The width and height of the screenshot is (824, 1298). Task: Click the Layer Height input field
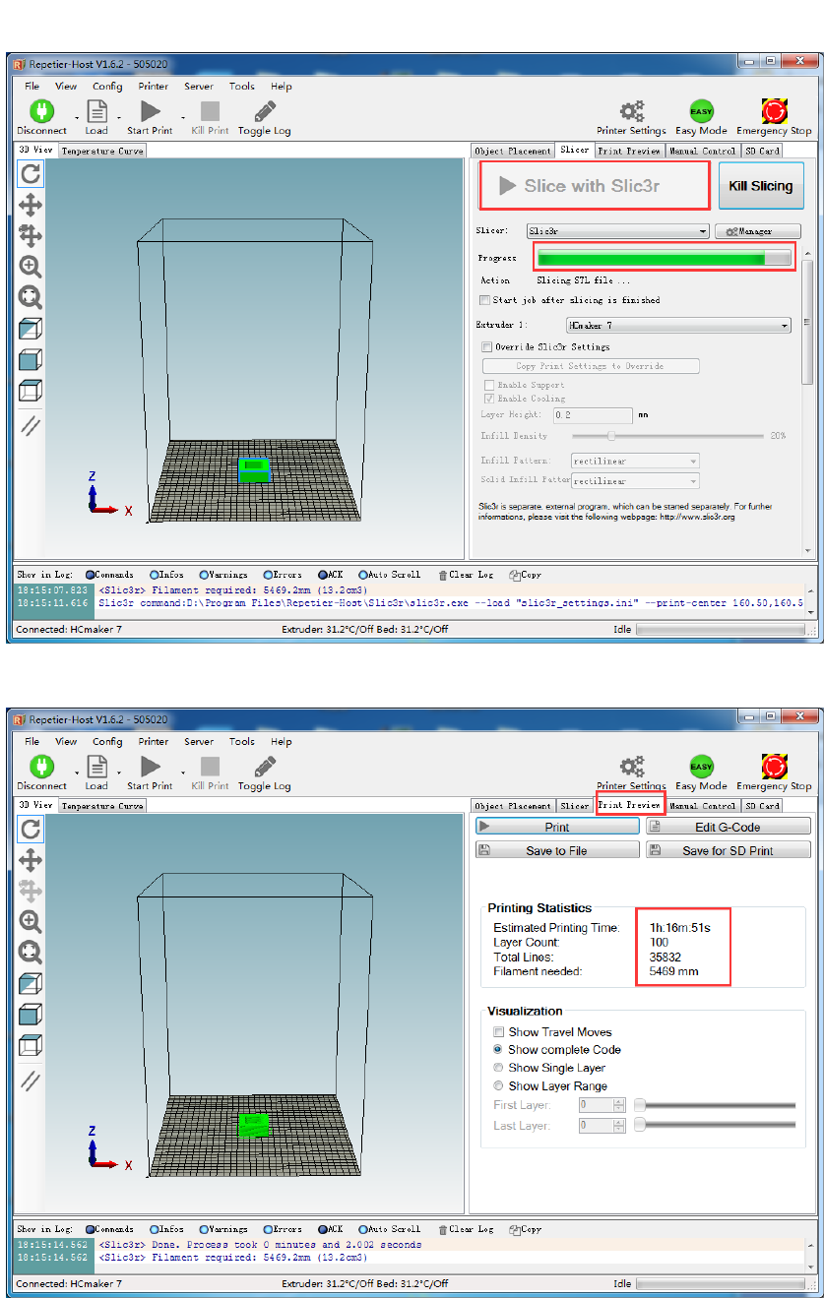[x=592, y=415]
